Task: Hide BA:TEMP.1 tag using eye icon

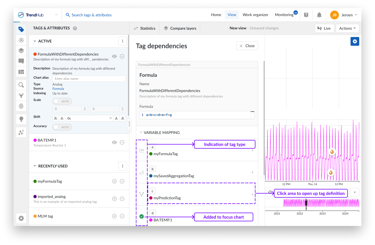Action: [114, 142]
